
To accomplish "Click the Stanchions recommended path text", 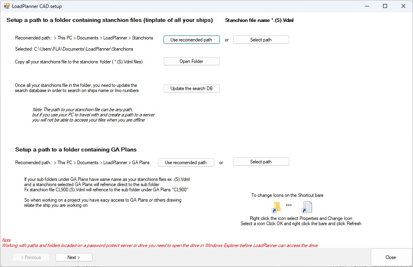I will 84,38.
